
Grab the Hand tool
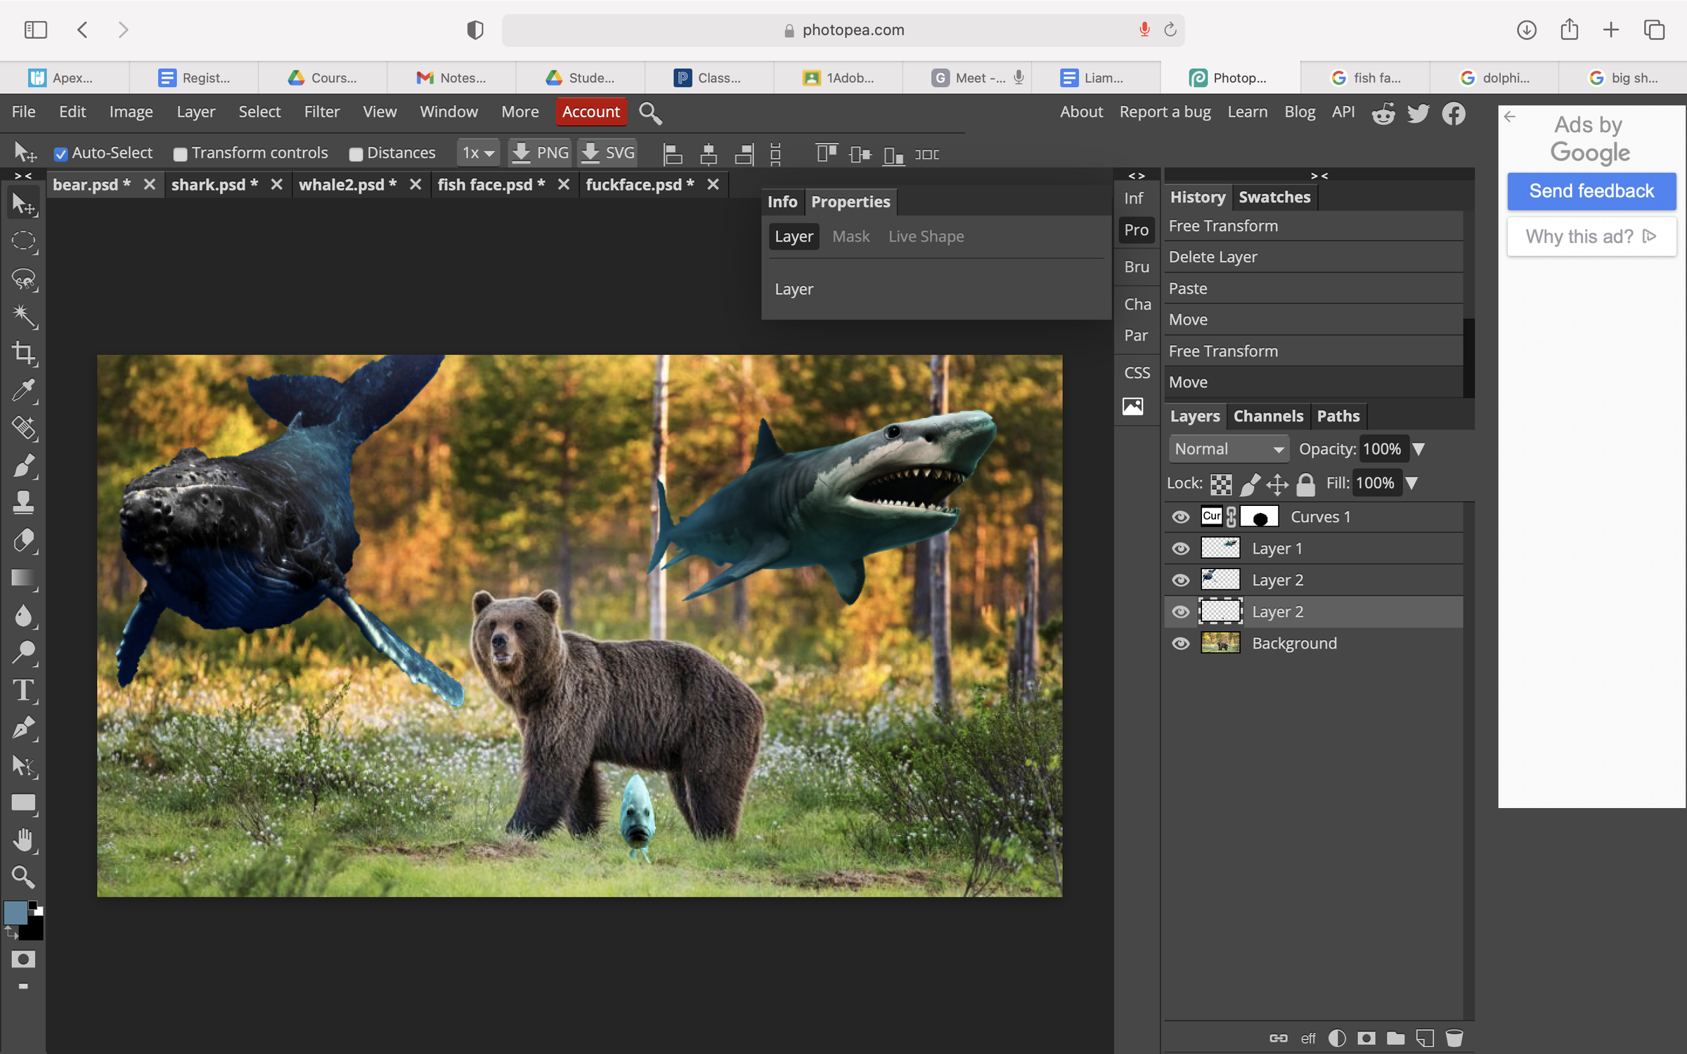tap(24, 840)
